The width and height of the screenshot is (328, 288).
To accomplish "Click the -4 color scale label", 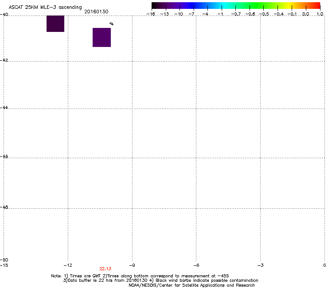I will (x=205, y=14).
